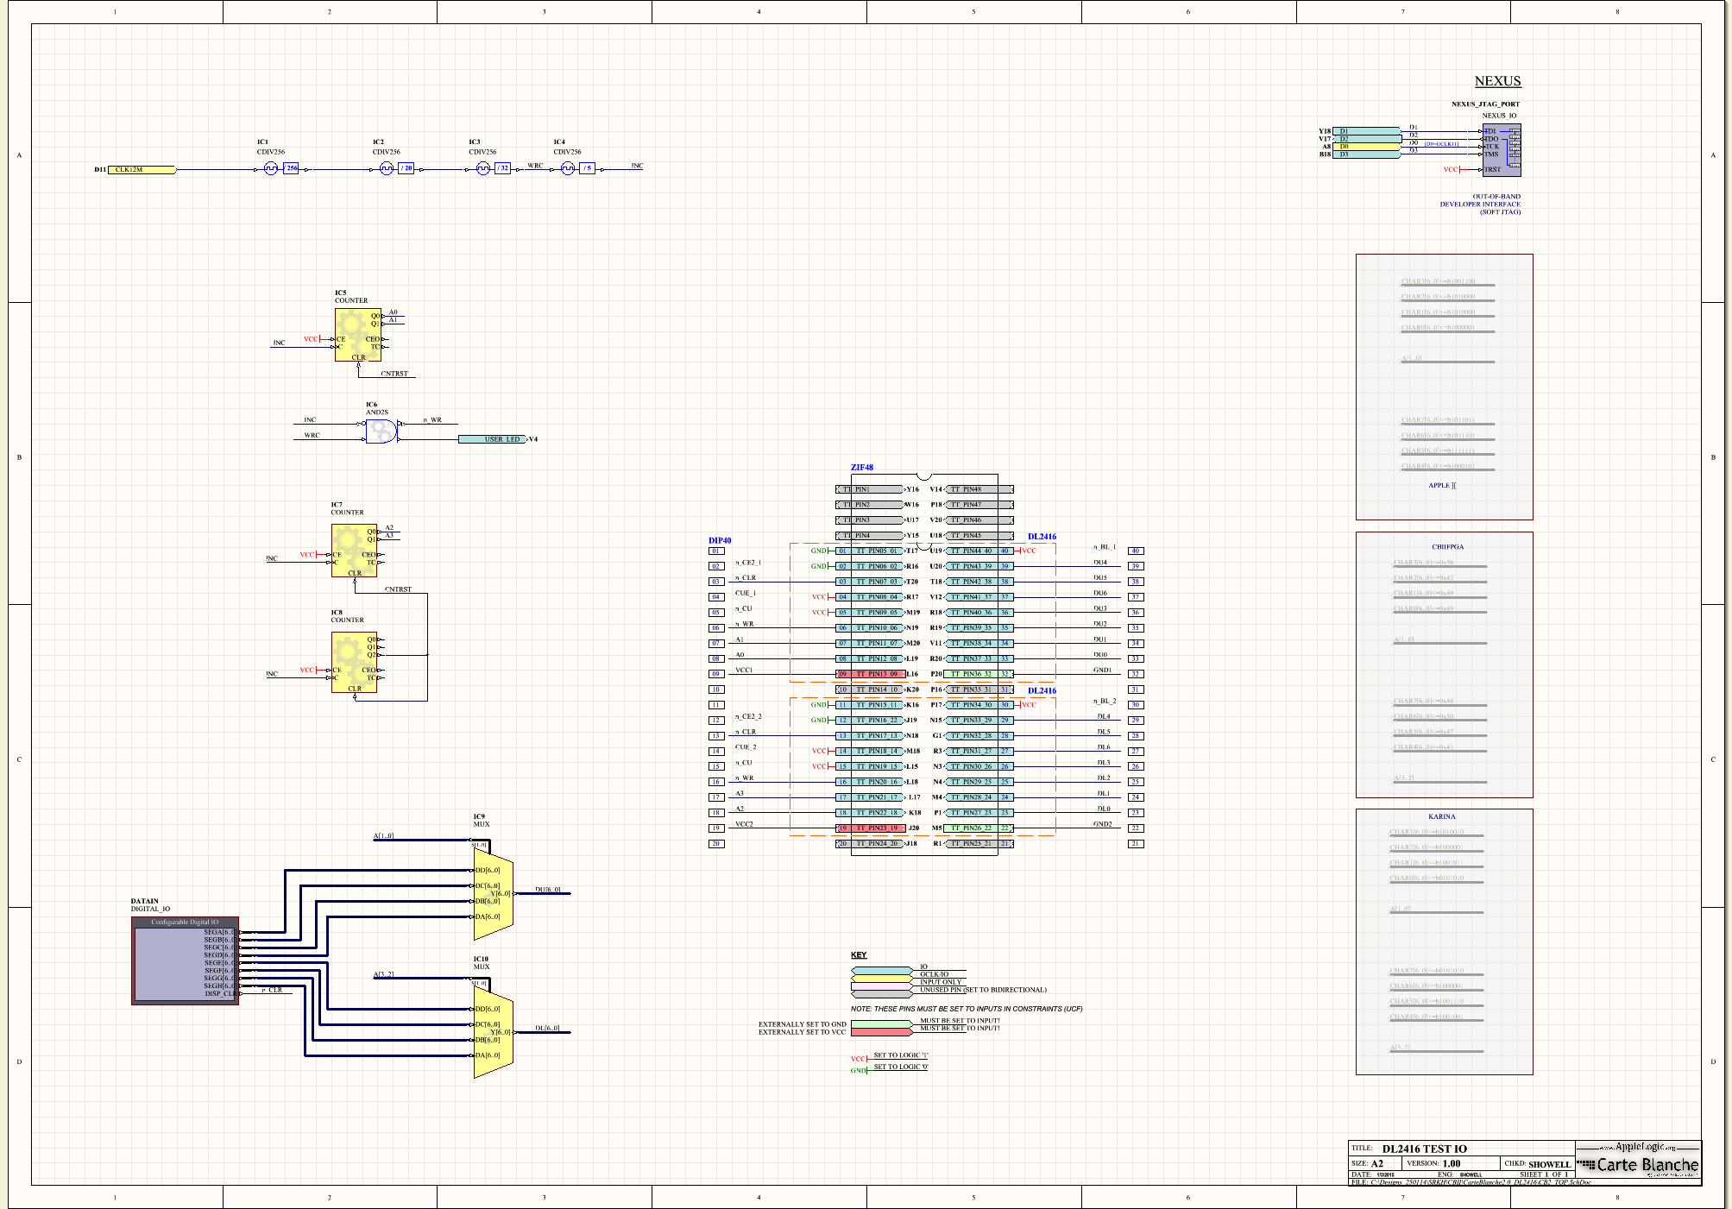The image size is (1732, 1209).
Task: Click the DL[6..0] bus label at IC10 output
Action: click(x=547, y=1028)
